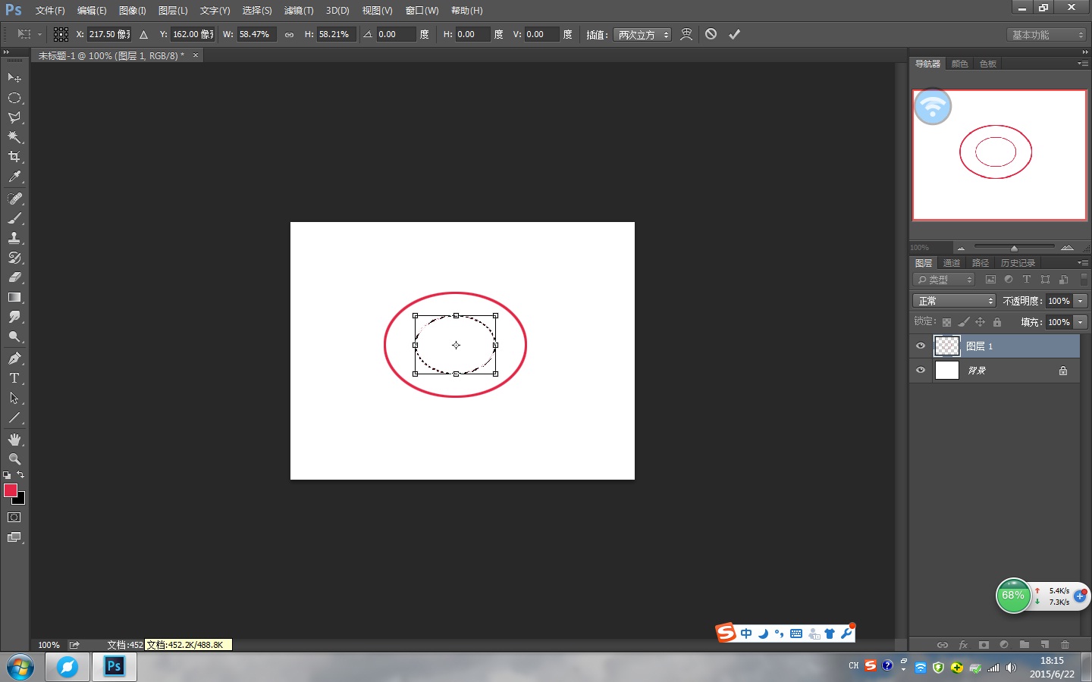1092x682 pixels.
Task: Select the Path Selection tool
Action: (14, 398)
